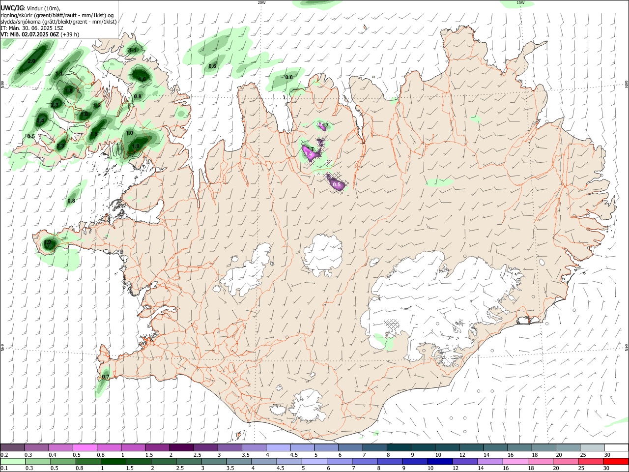The image size is (629, 472).
Task: Pick the light gray 25–30 swatch, upper bar
Action: pos(592,448)
